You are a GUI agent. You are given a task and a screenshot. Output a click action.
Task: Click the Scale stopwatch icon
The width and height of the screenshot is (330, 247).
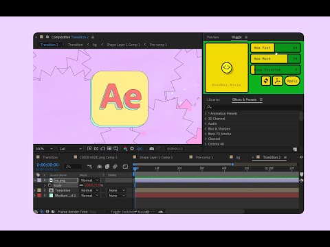[49, 185]
